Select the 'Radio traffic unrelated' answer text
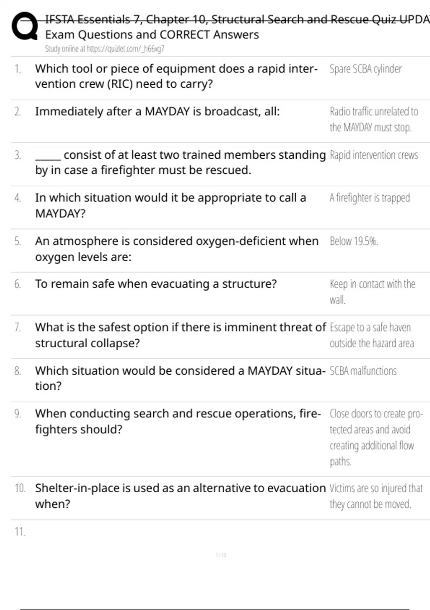430x610 pixels. (x=374, y=119)
